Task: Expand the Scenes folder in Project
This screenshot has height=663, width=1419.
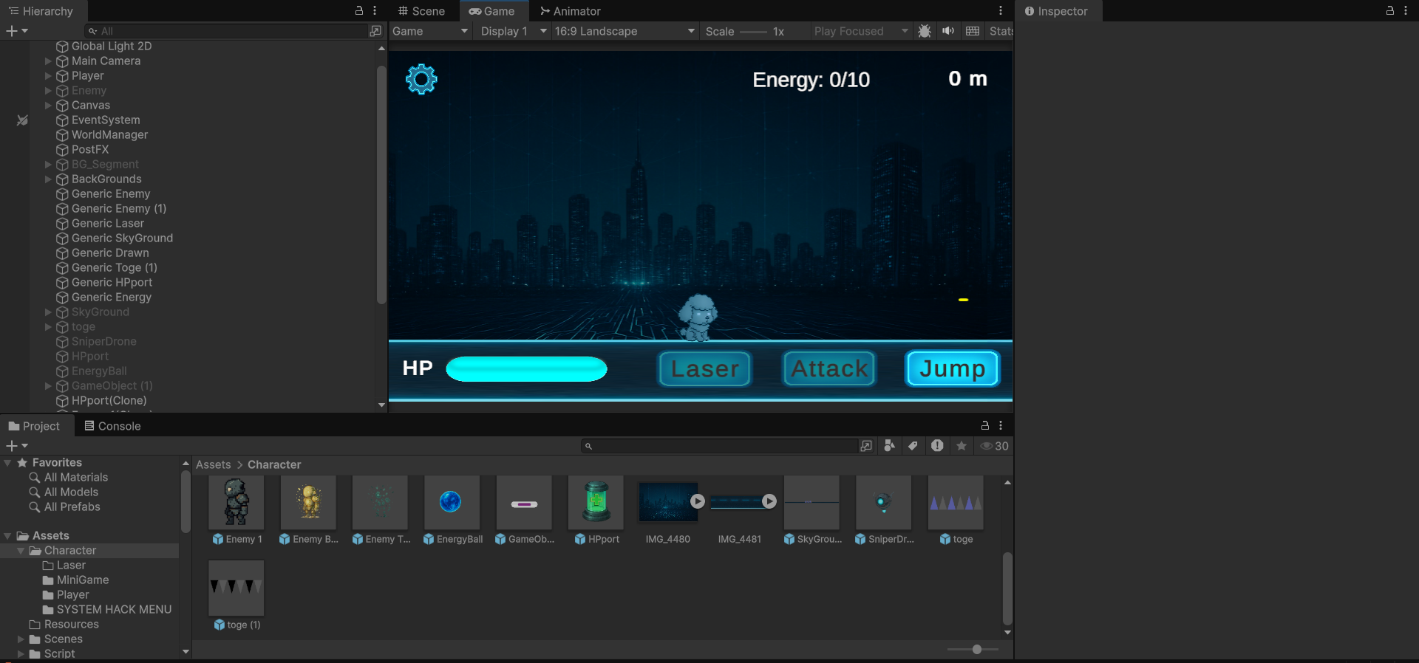Action: [x=21, y=639]
